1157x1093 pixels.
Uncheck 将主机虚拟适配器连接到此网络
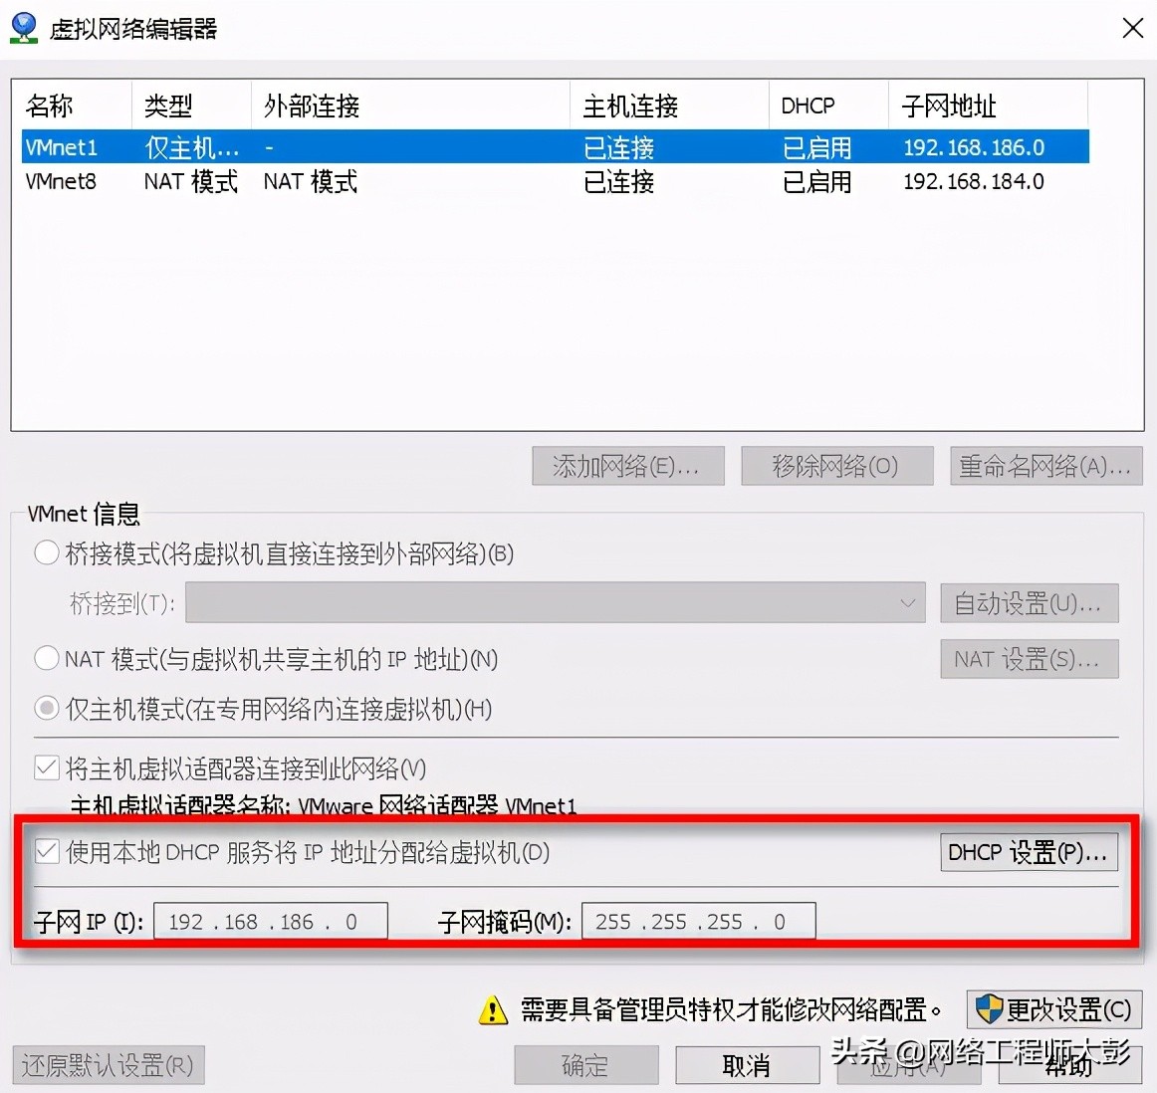click(47, 767)
